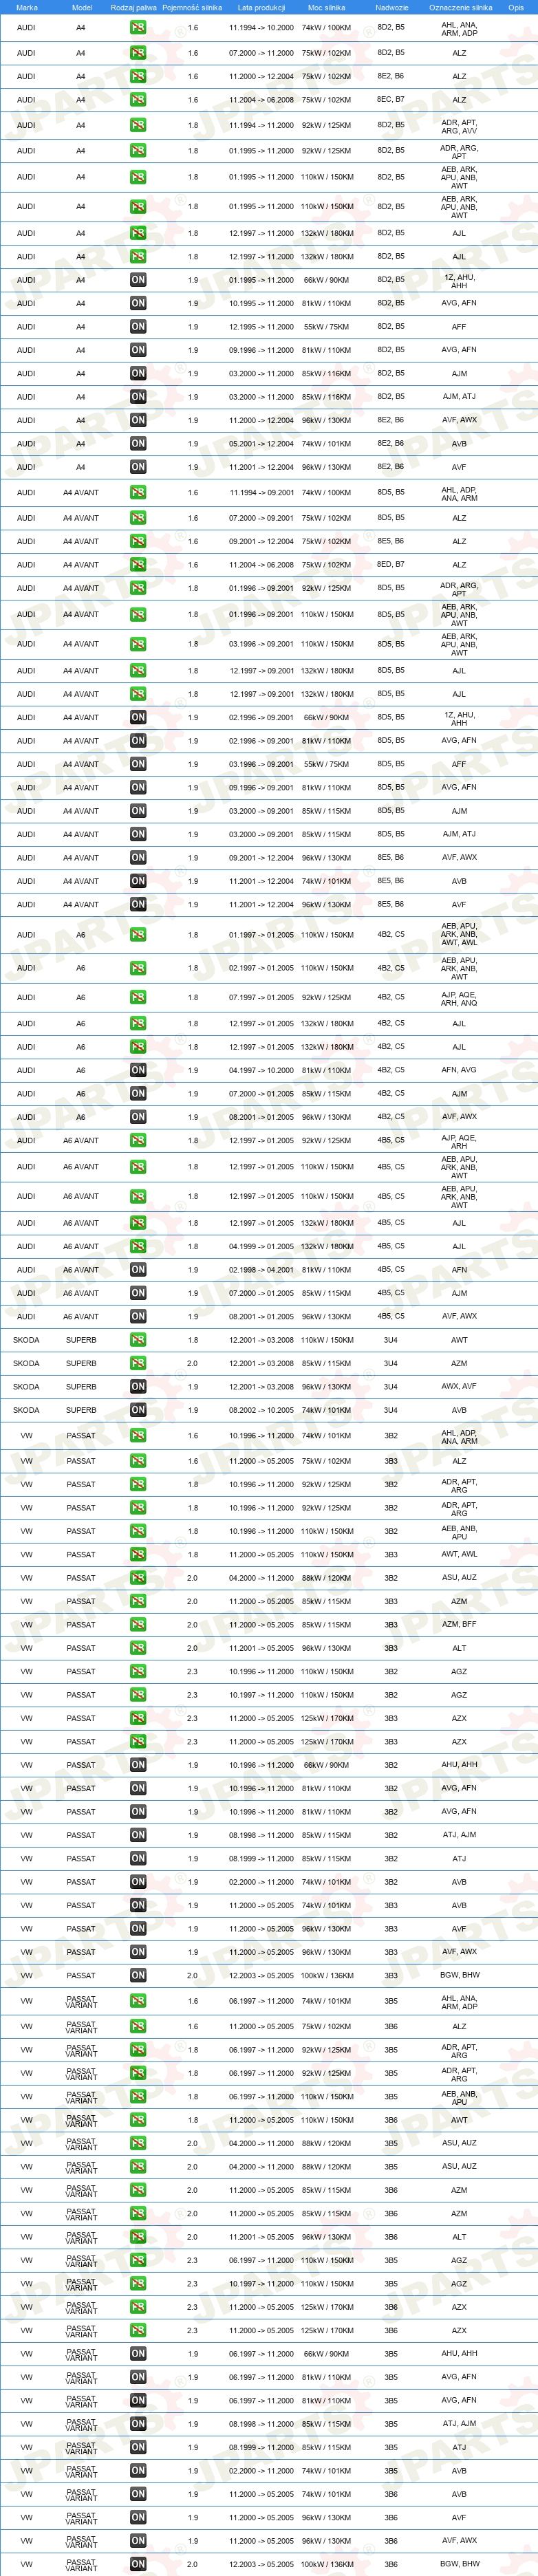Click petrol icon in Passat 3B3 AZM, BFF row
This screenshot has height=2576, width=538.
click(138, 1625)
